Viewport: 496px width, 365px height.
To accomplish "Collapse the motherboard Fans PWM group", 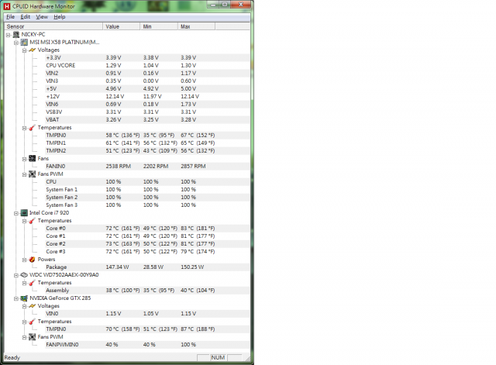I will click(24, 174).
